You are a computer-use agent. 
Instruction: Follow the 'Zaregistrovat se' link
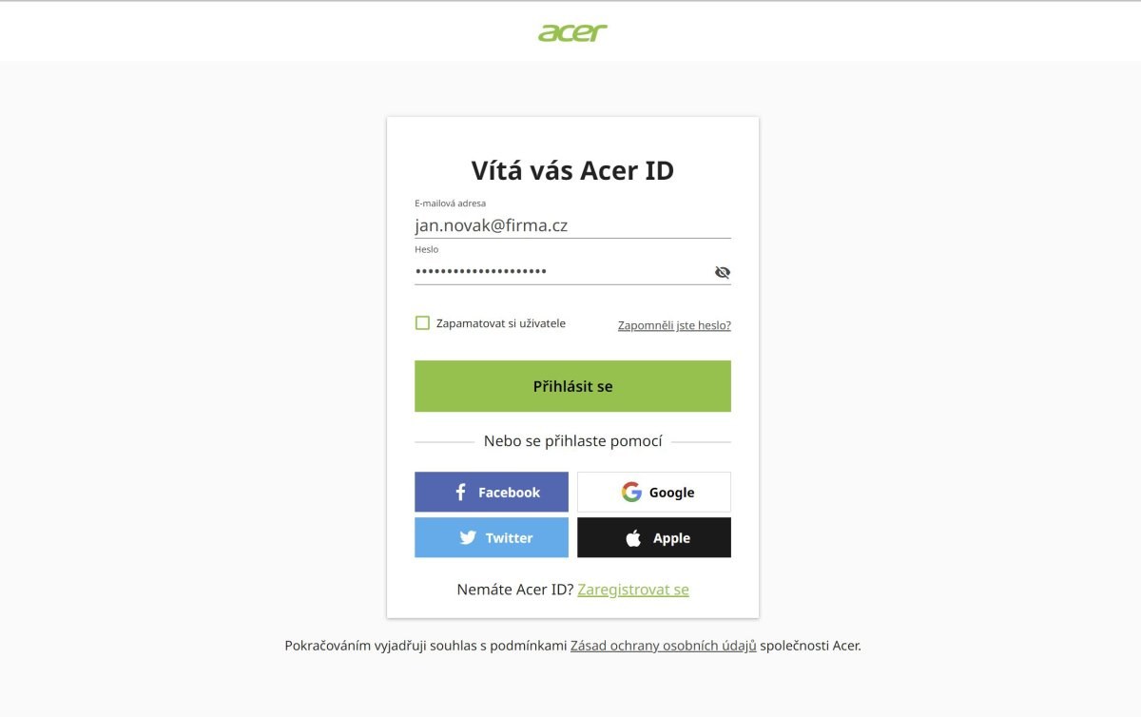633,590
